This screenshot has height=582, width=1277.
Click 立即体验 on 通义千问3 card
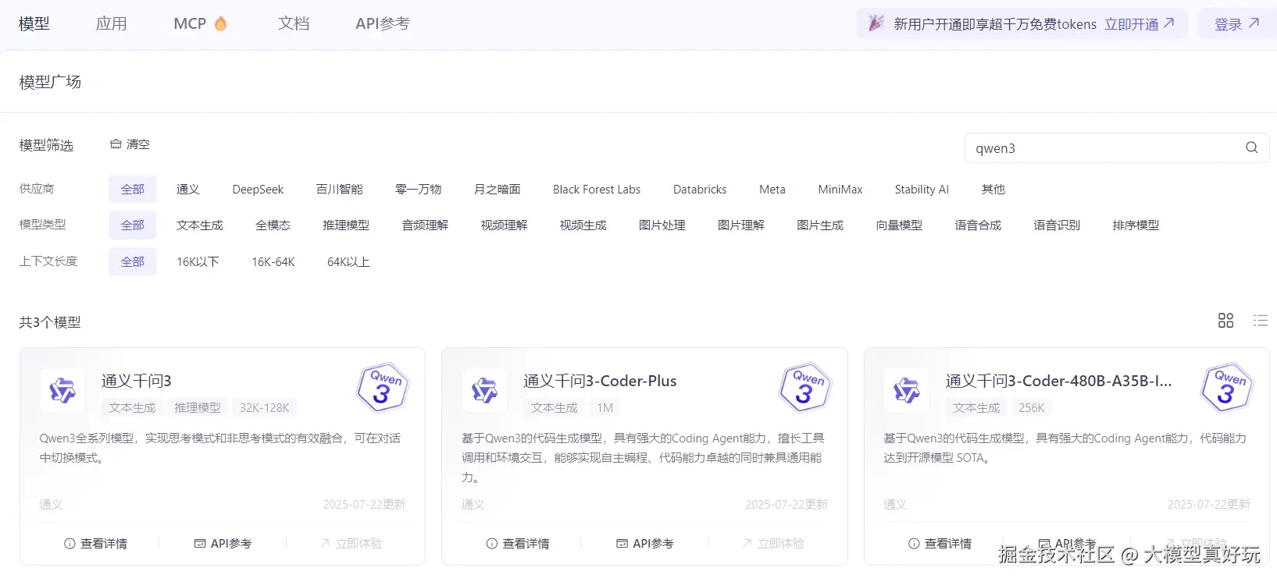tap(351, 544)
